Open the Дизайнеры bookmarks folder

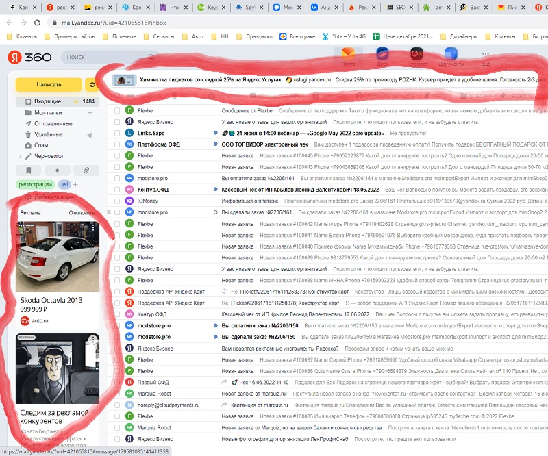coord(459,36)
